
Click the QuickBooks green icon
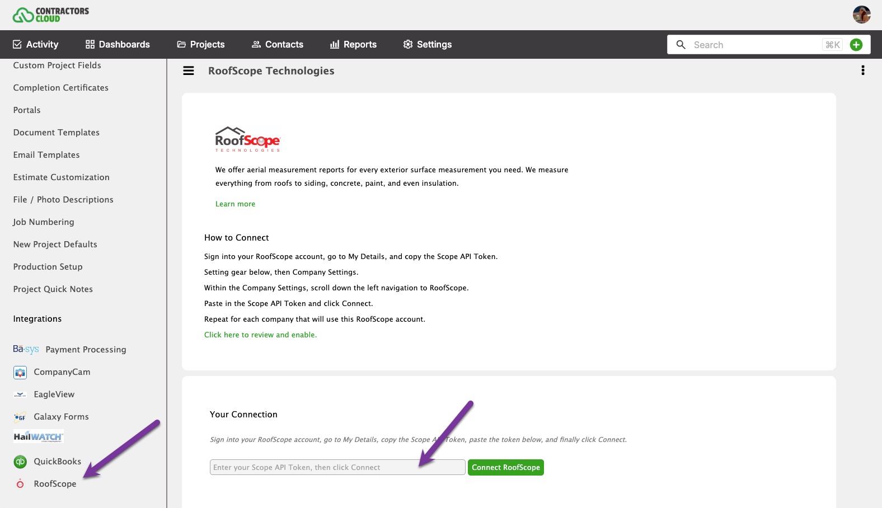coord(20,462)
